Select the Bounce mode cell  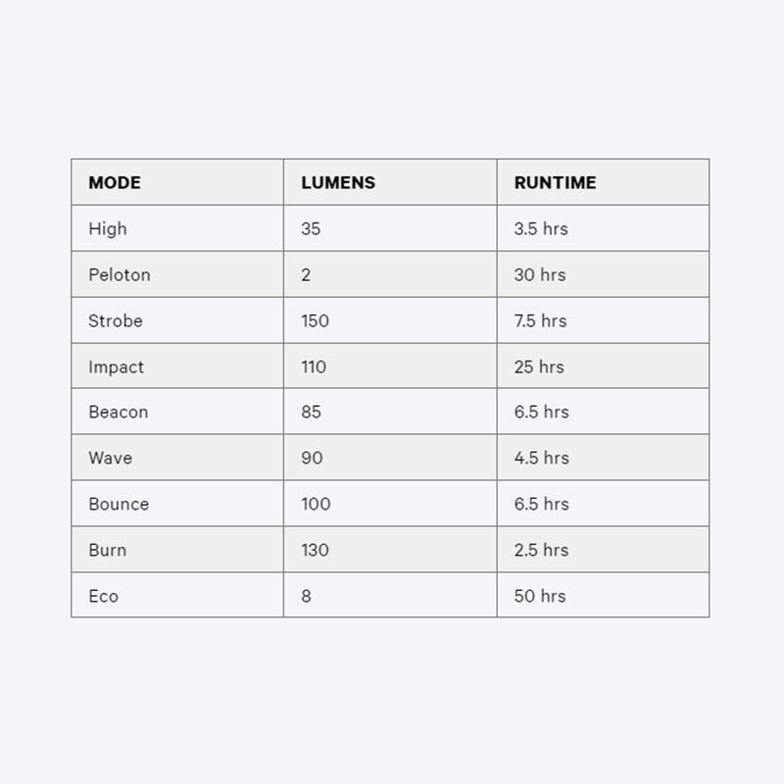click(177, 504)
